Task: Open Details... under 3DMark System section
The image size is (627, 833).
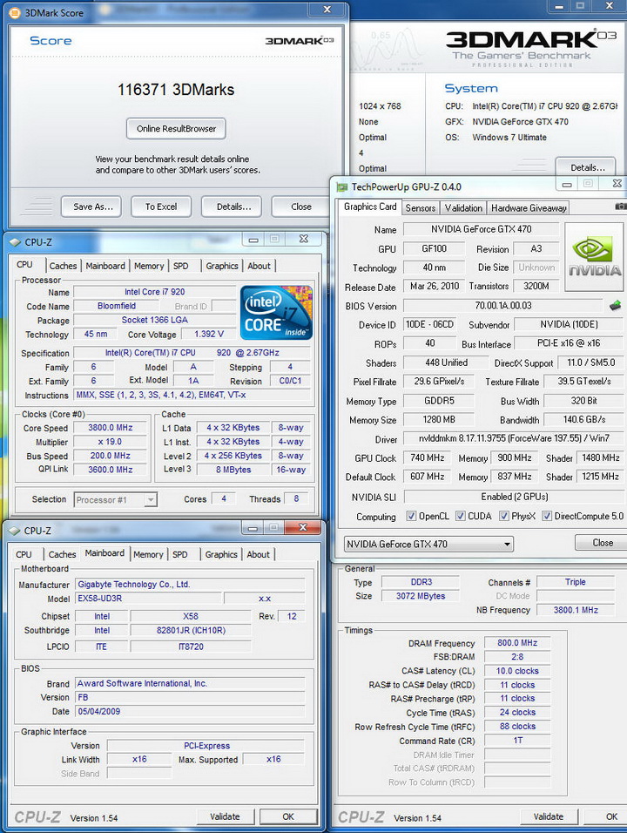Action: tap(587, 167)
